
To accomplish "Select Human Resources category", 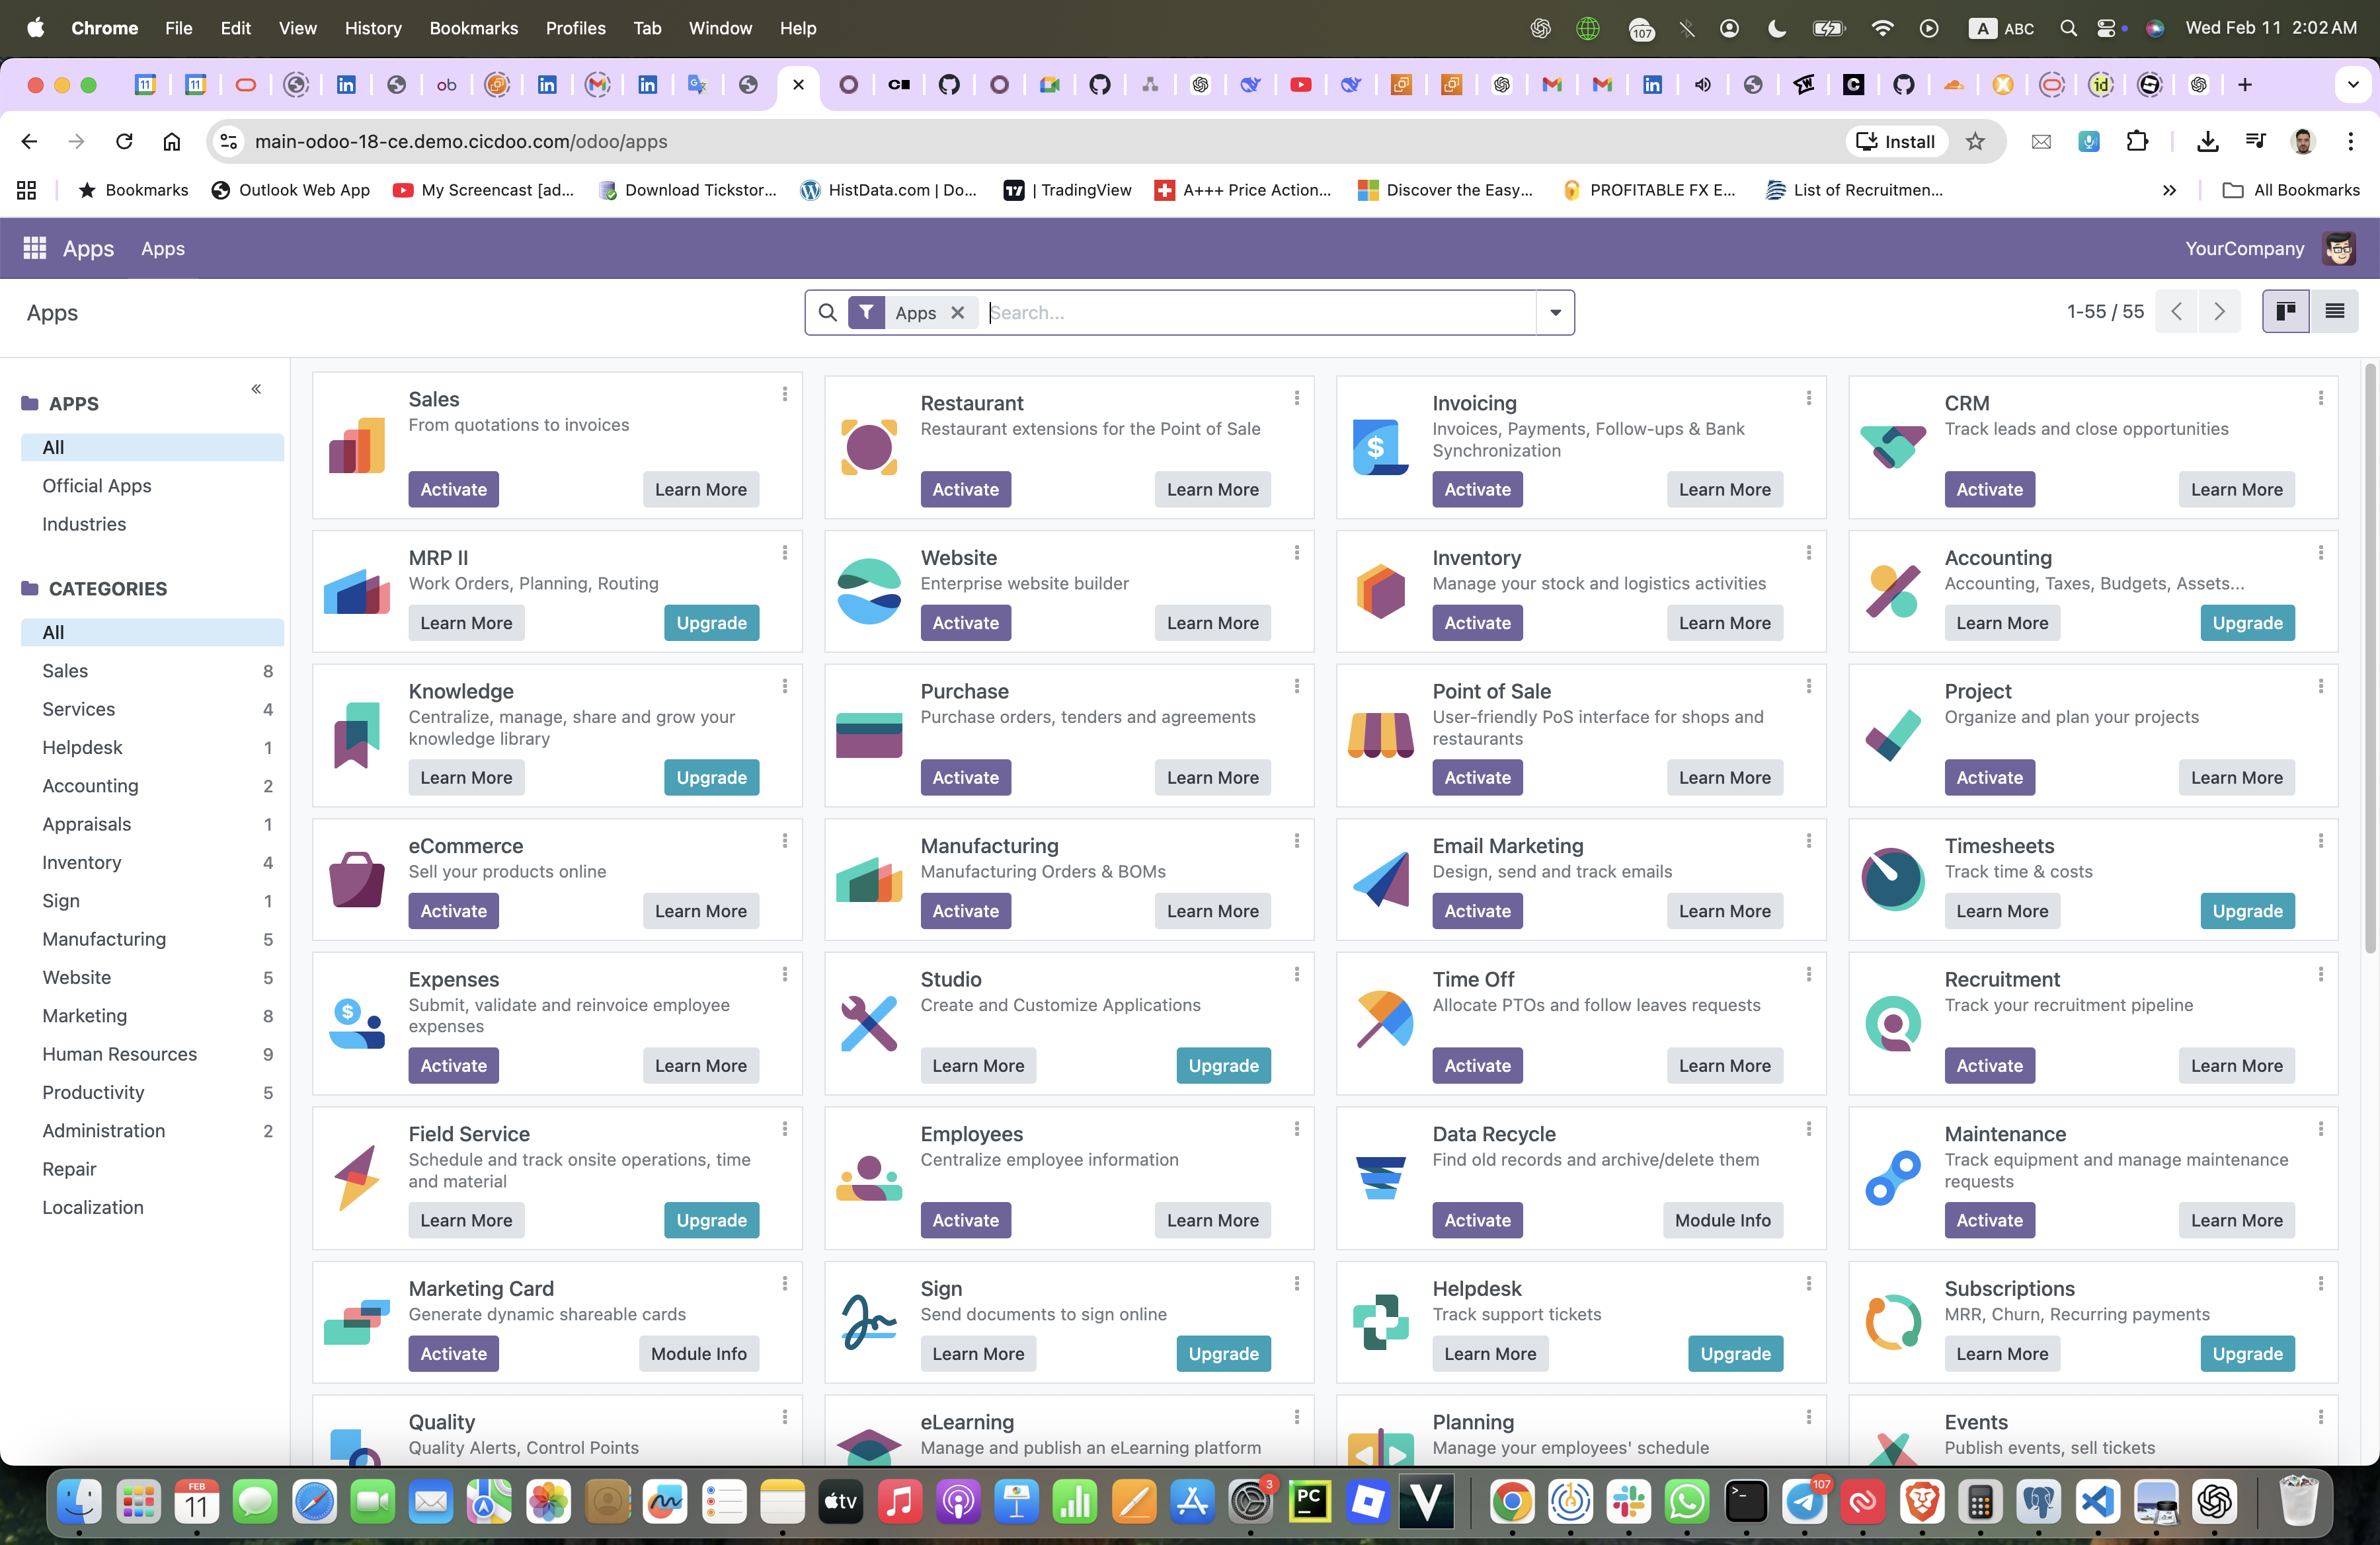I will coord(119,1053).
